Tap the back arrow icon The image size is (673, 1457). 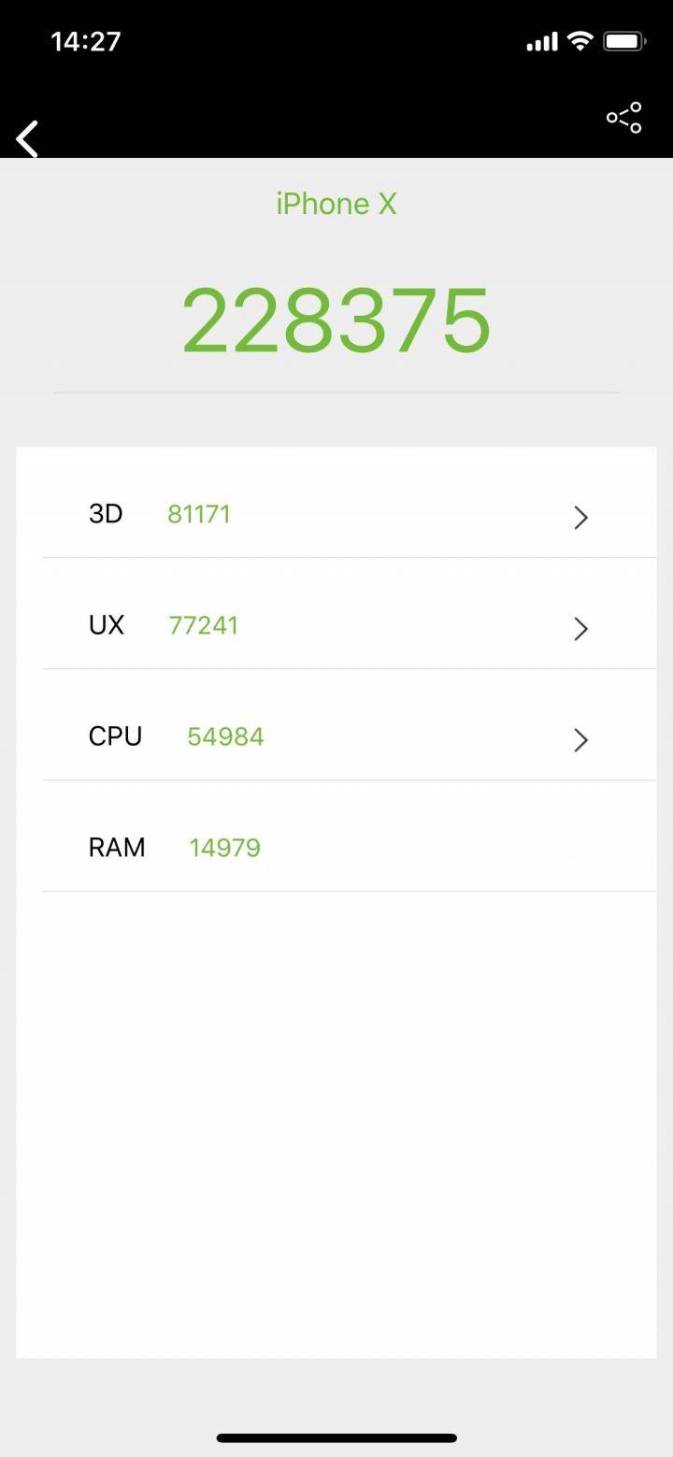coord(28,139)
